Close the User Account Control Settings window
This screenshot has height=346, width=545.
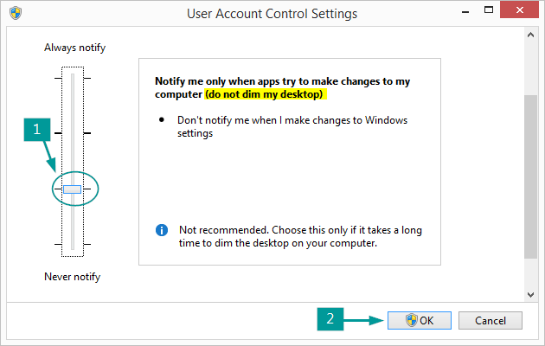(519, 10)
